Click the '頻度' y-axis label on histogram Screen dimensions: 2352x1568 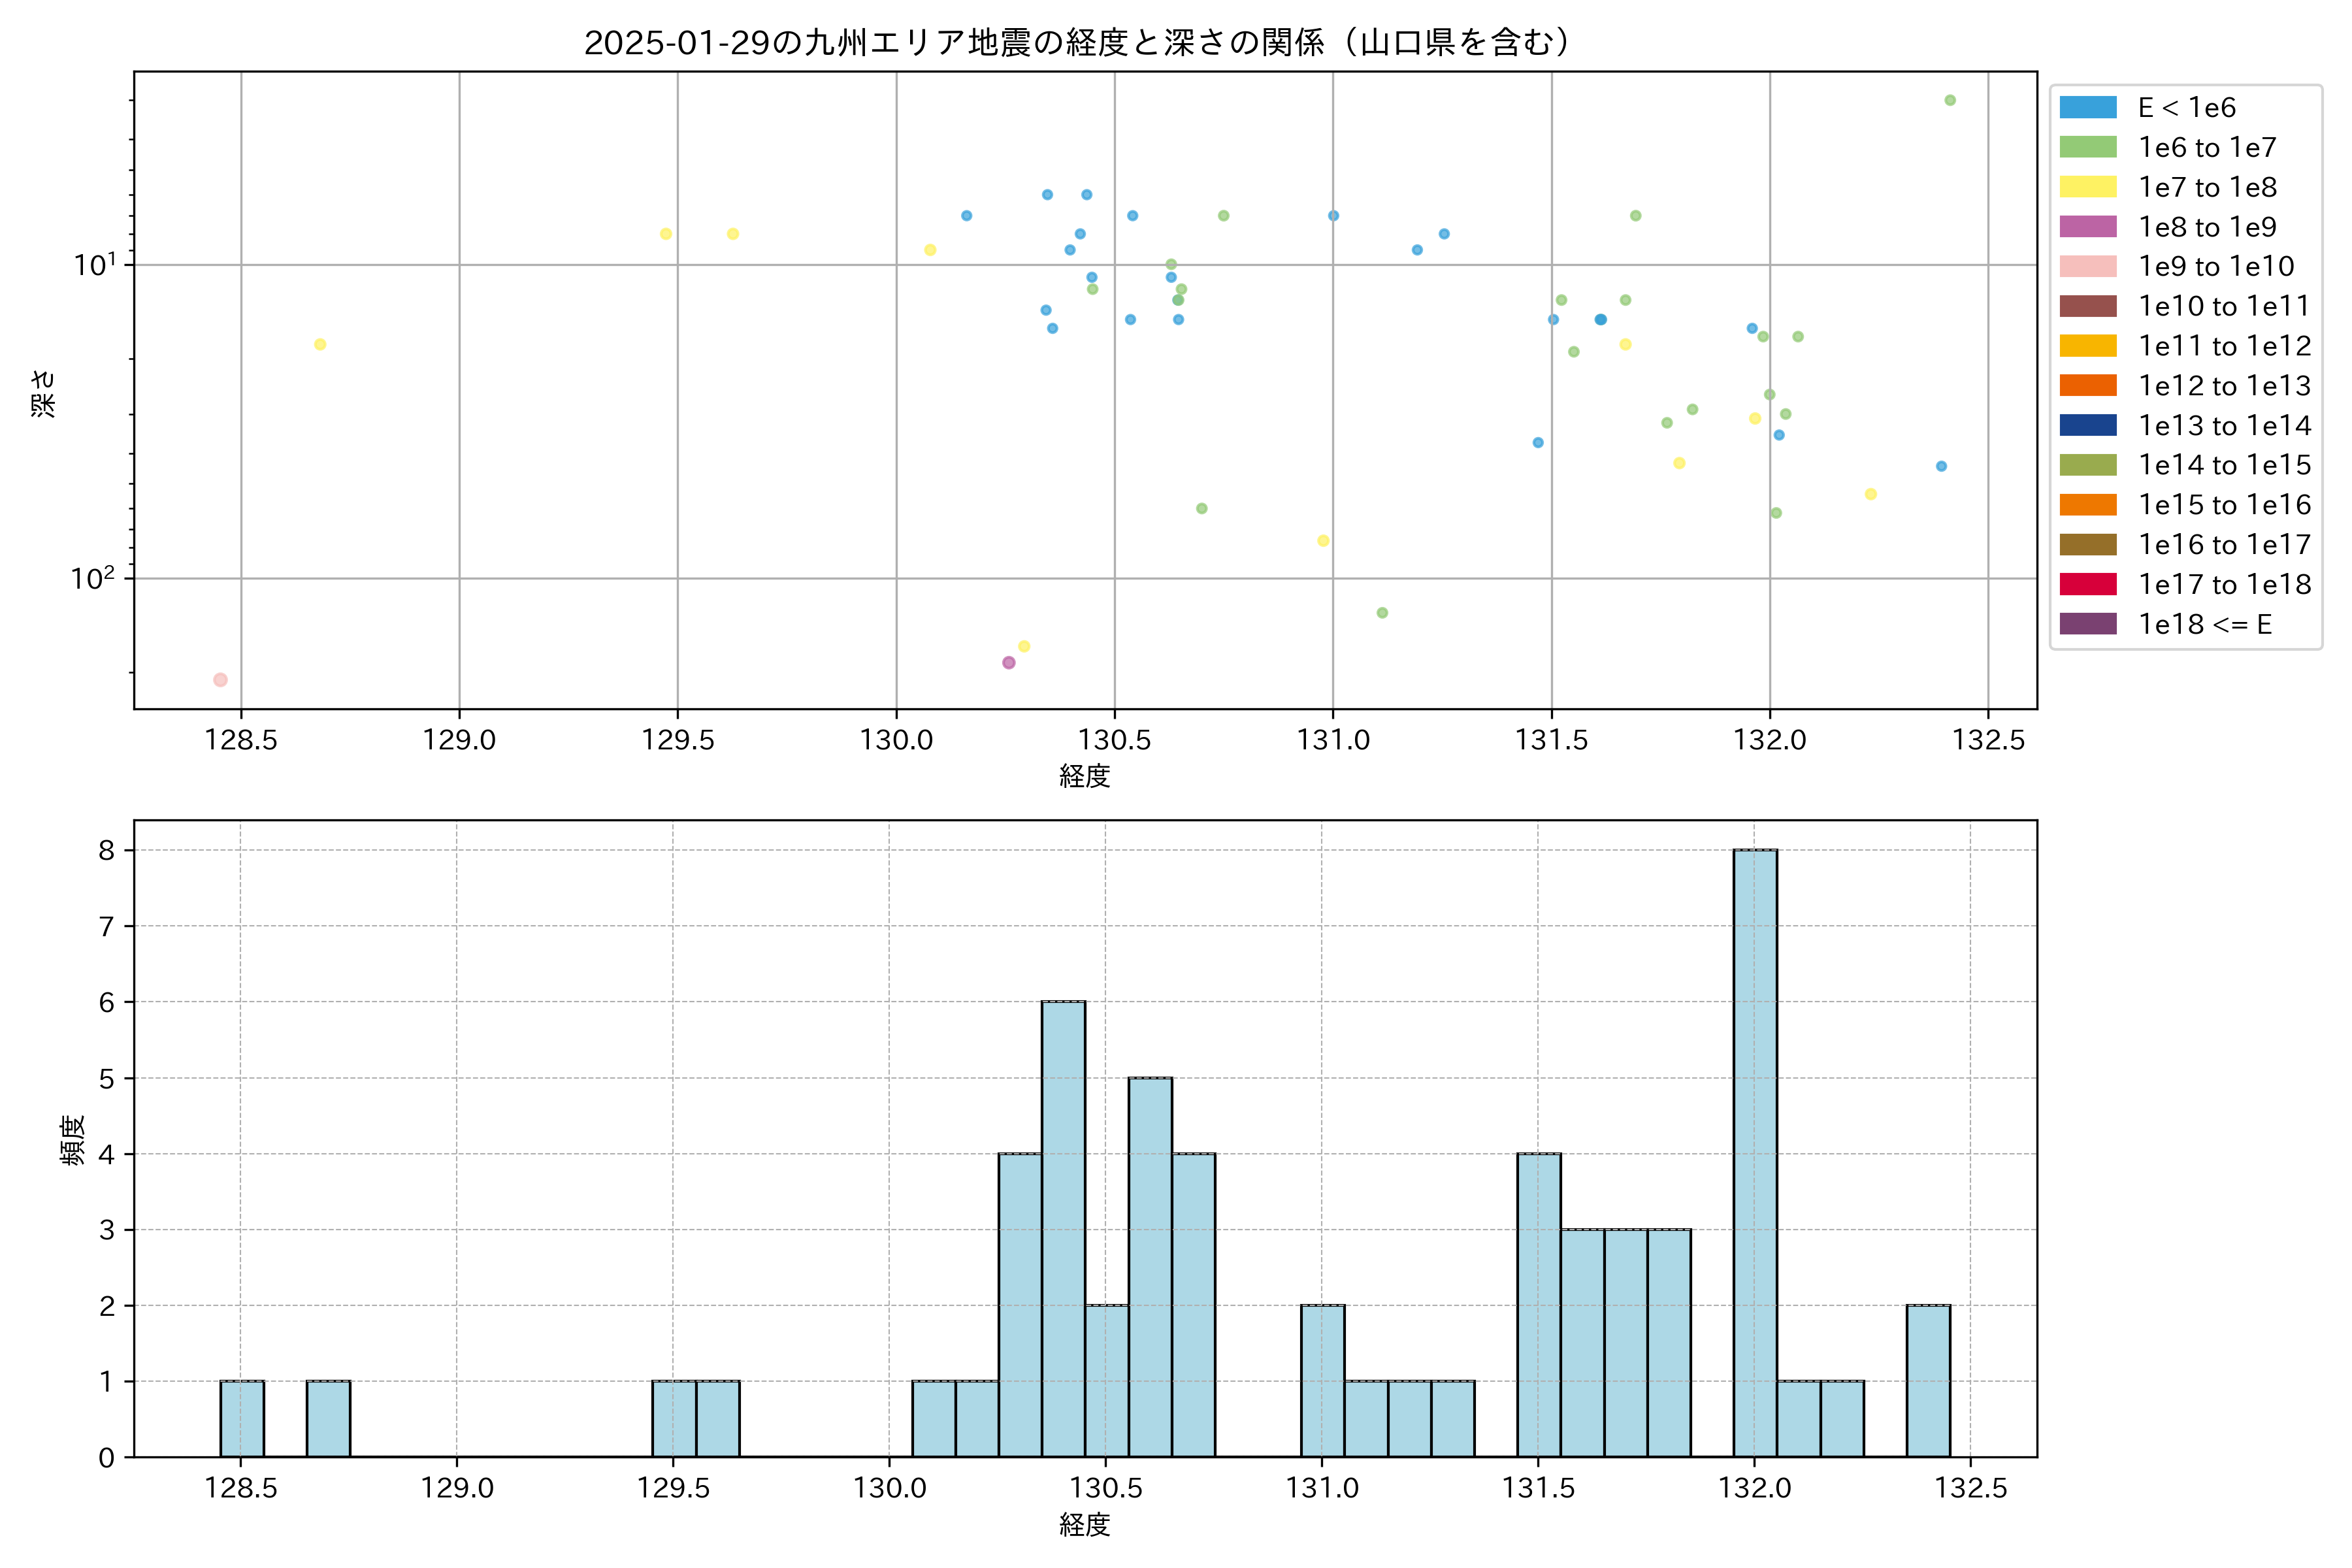73,1140
